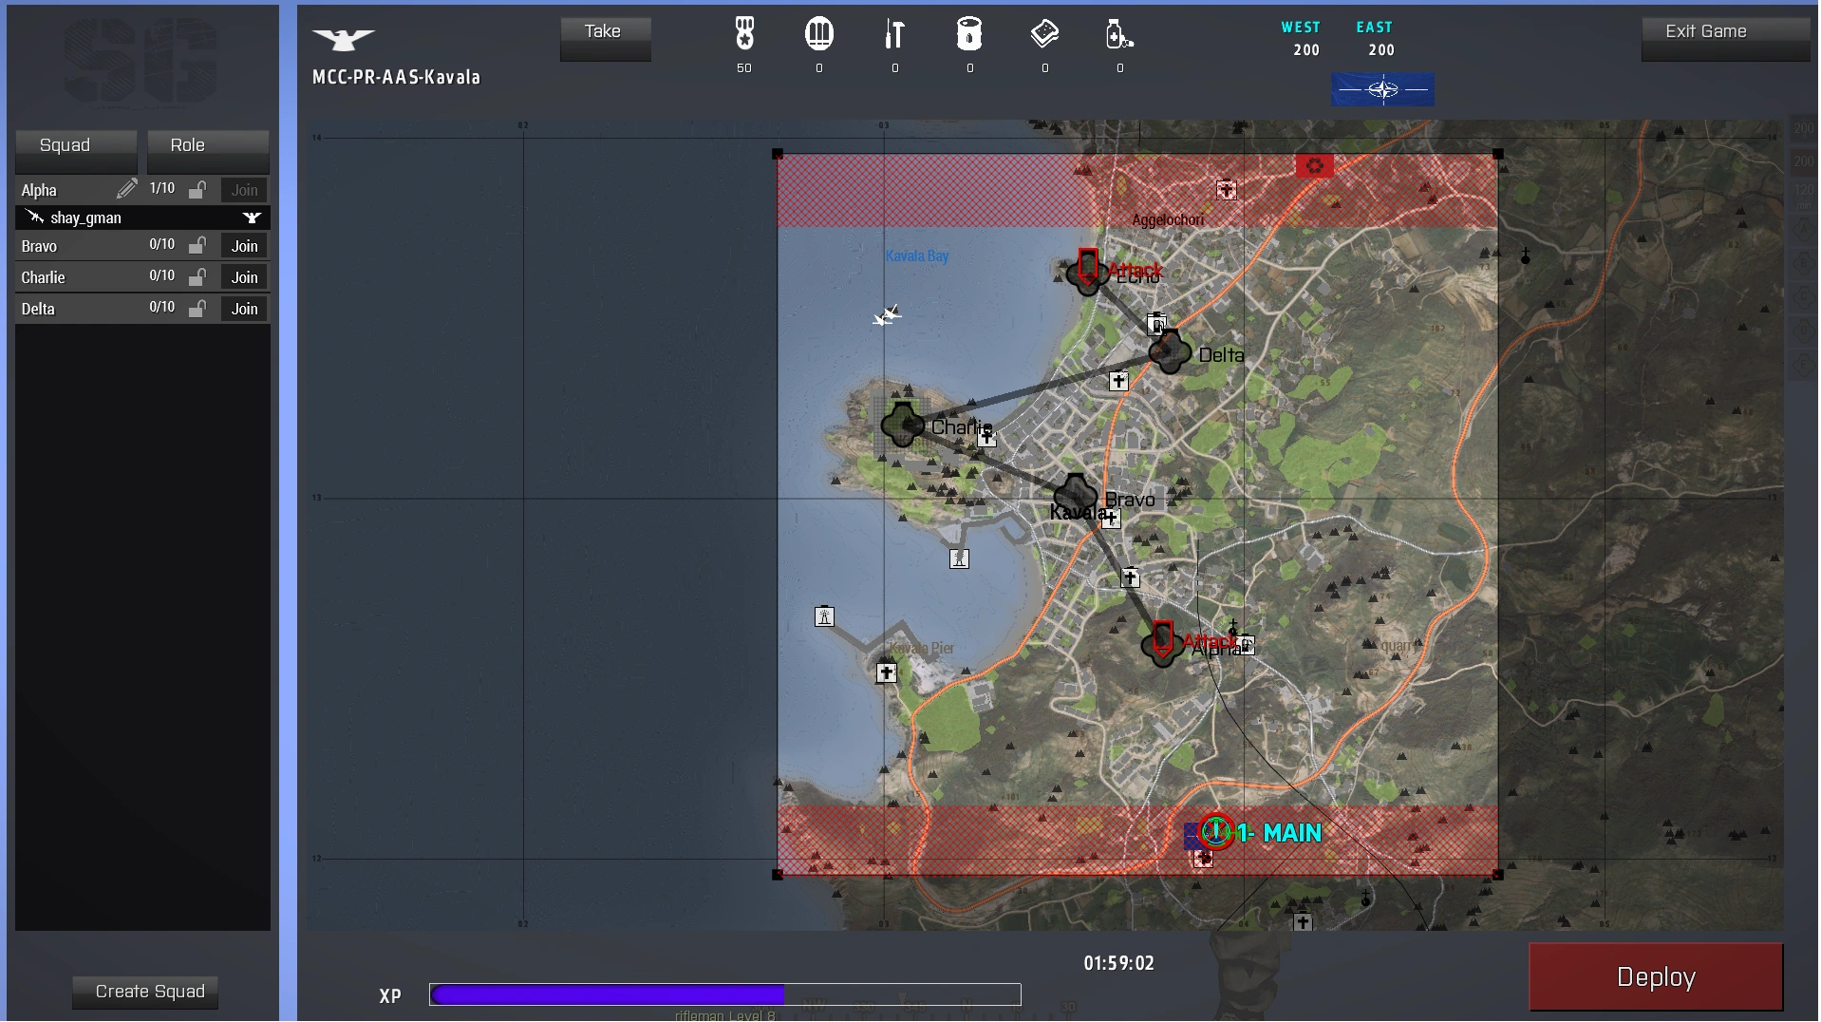The height and width of the screenshot is (1022, 1821).
Task: Click the lighthouse marker in the harbor
Action: (959, 558)
